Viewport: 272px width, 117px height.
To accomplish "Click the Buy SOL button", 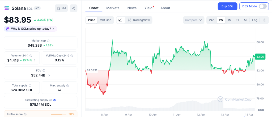I will pyautogui.click(x=227, y=6).
